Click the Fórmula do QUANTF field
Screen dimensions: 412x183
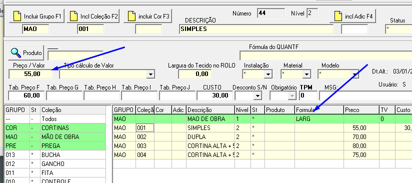[x=326, y=55]
